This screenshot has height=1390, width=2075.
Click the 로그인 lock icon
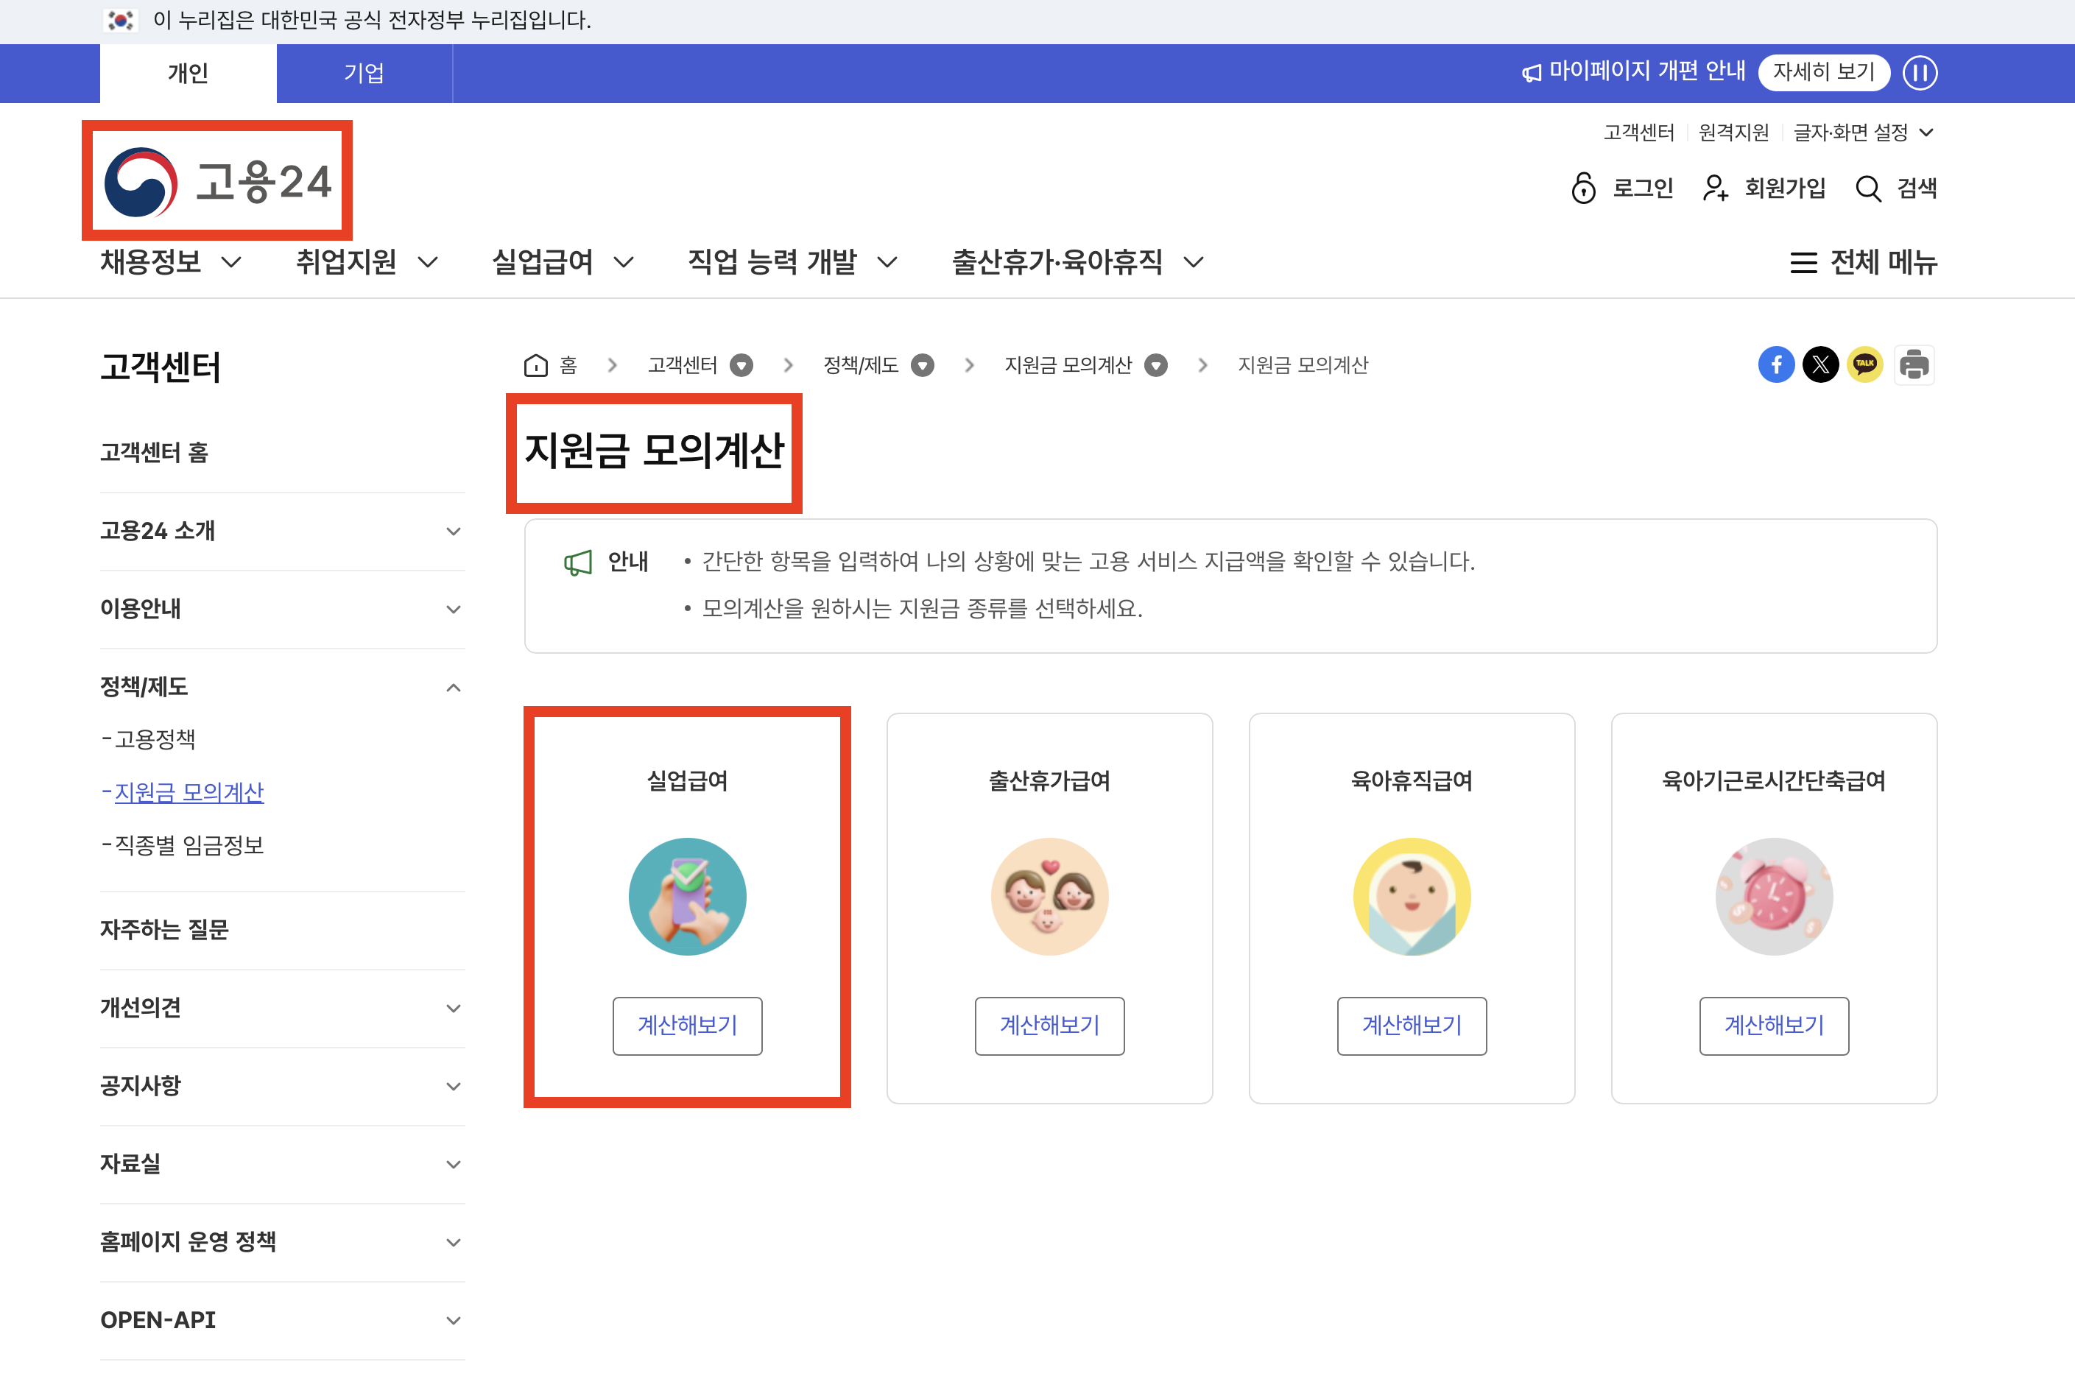click(1583, 188)
